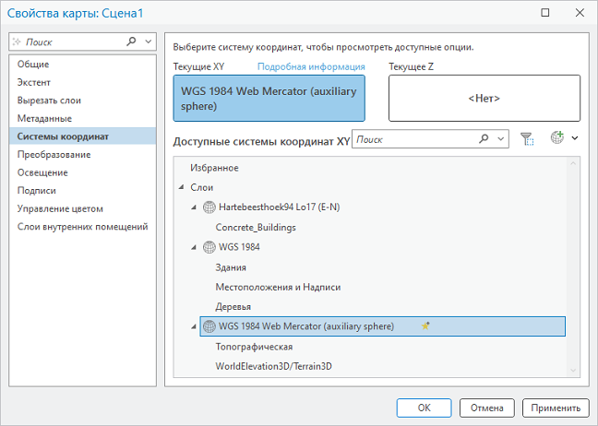Viewport: 598px width, 426px height.
Task: Select the Топографическая layer row
Action: point(254,347)
